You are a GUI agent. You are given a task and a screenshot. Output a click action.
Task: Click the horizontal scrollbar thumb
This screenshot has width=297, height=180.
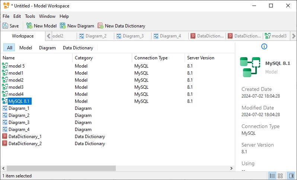[x=61, y=168]
